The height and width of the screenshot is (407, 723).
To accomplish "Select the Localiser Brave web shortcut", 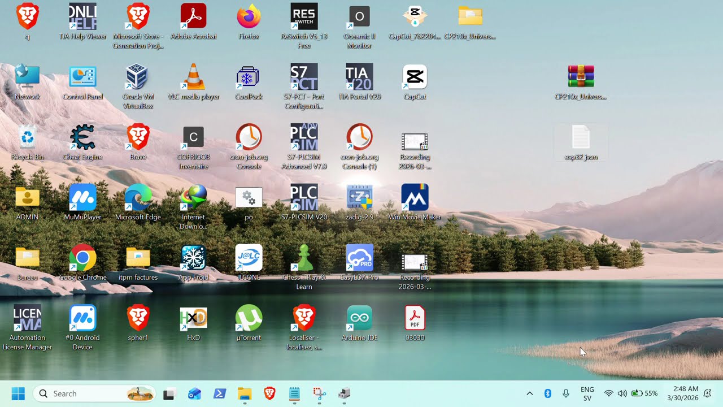I will point(304,327).
